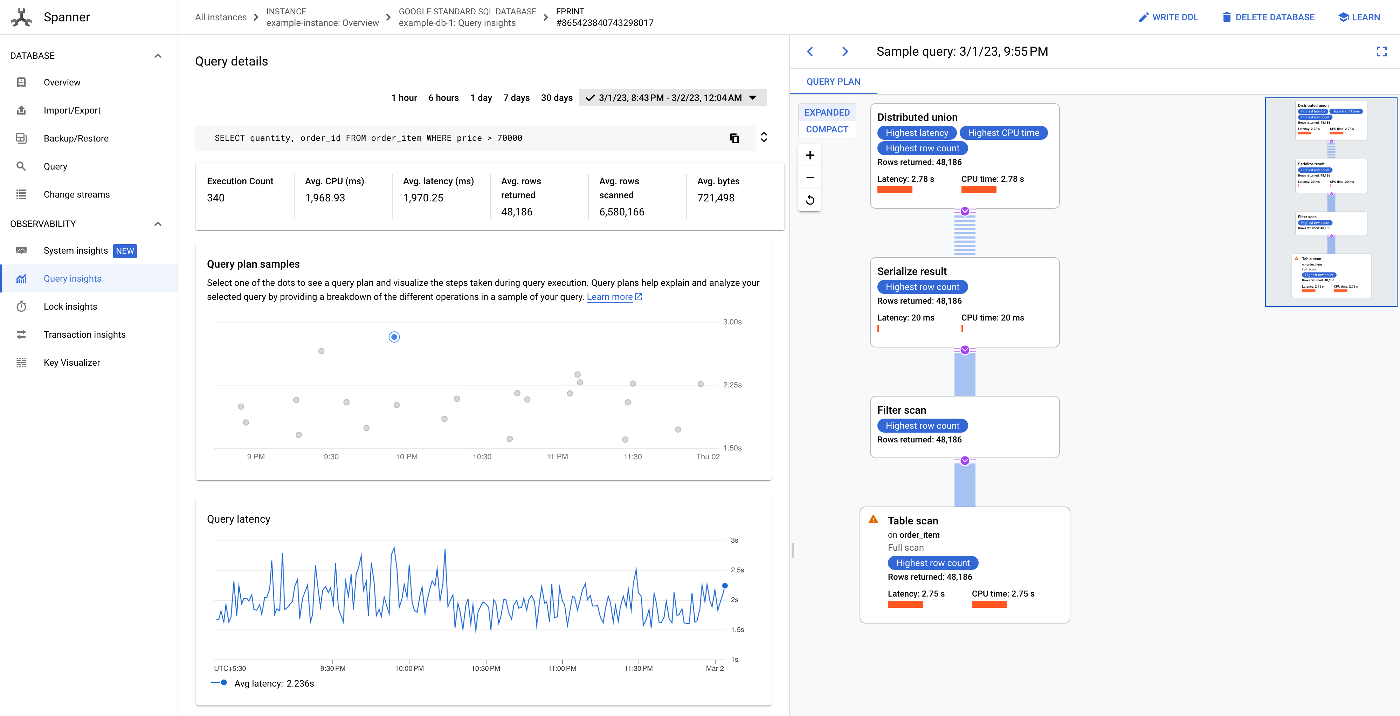Click the Key Visualizer sidebar icon
This screenshot has height=716, width=1400.
click(x=22, y=363)
